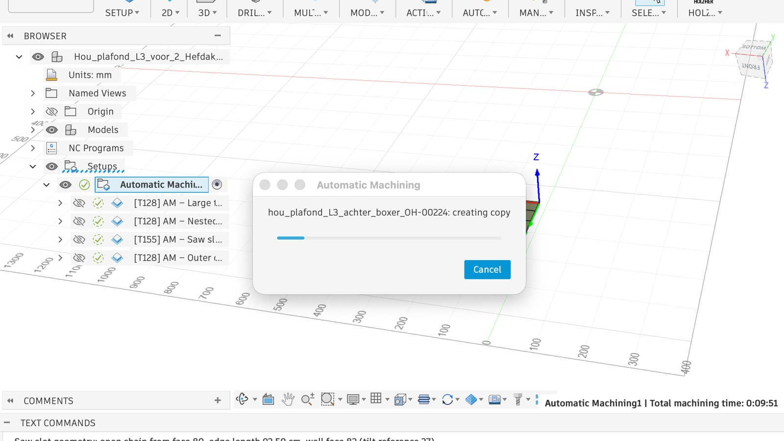
Task: Show the AM – Large operation toolpath
Action: pos(79,203)
